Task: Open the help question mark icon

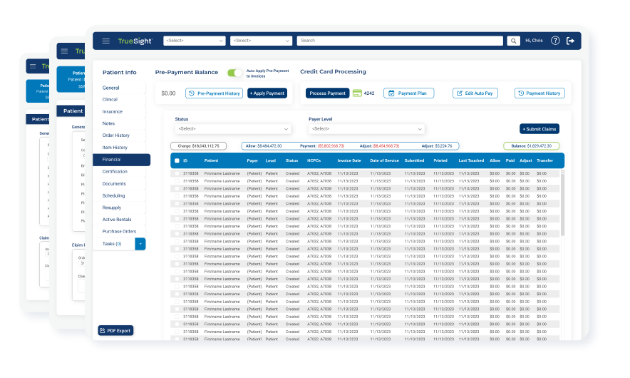Action: pyautogui.click(x=555, y=41)
